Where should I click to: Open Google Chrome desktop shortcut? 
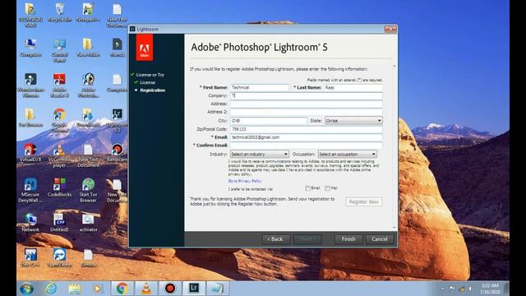(x=59, y=120)
